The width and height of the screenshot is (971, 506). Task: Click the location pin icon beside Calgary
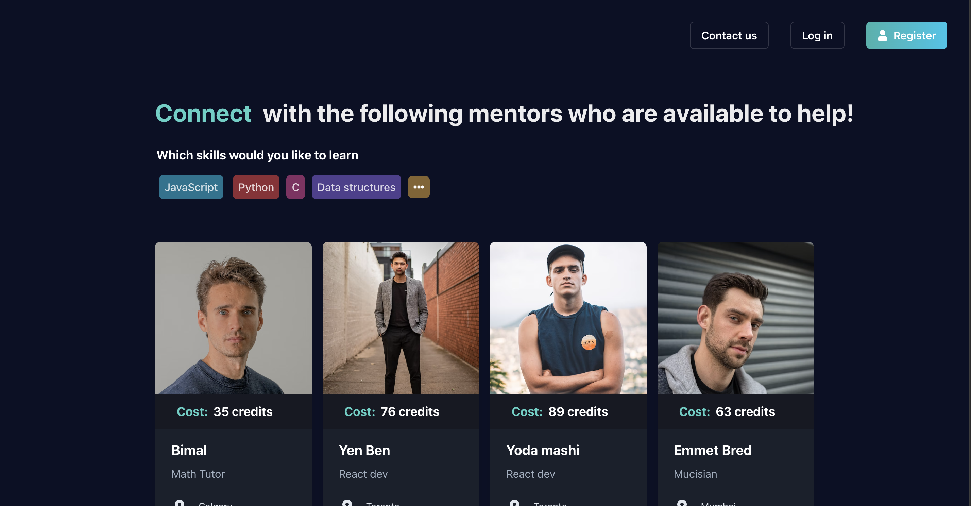coord(180,503)
